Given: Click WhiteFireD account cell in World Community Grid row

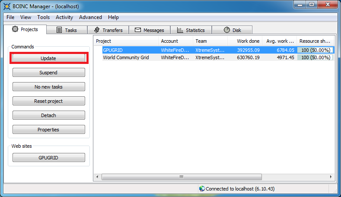Looking at the screenshot, I should coord(175,57).
